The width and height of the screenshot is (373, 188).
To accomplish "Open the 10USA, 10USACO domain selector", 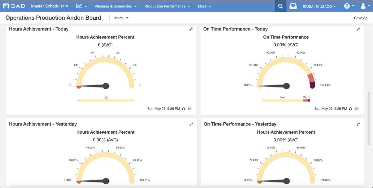I will [x=319, y=6].
